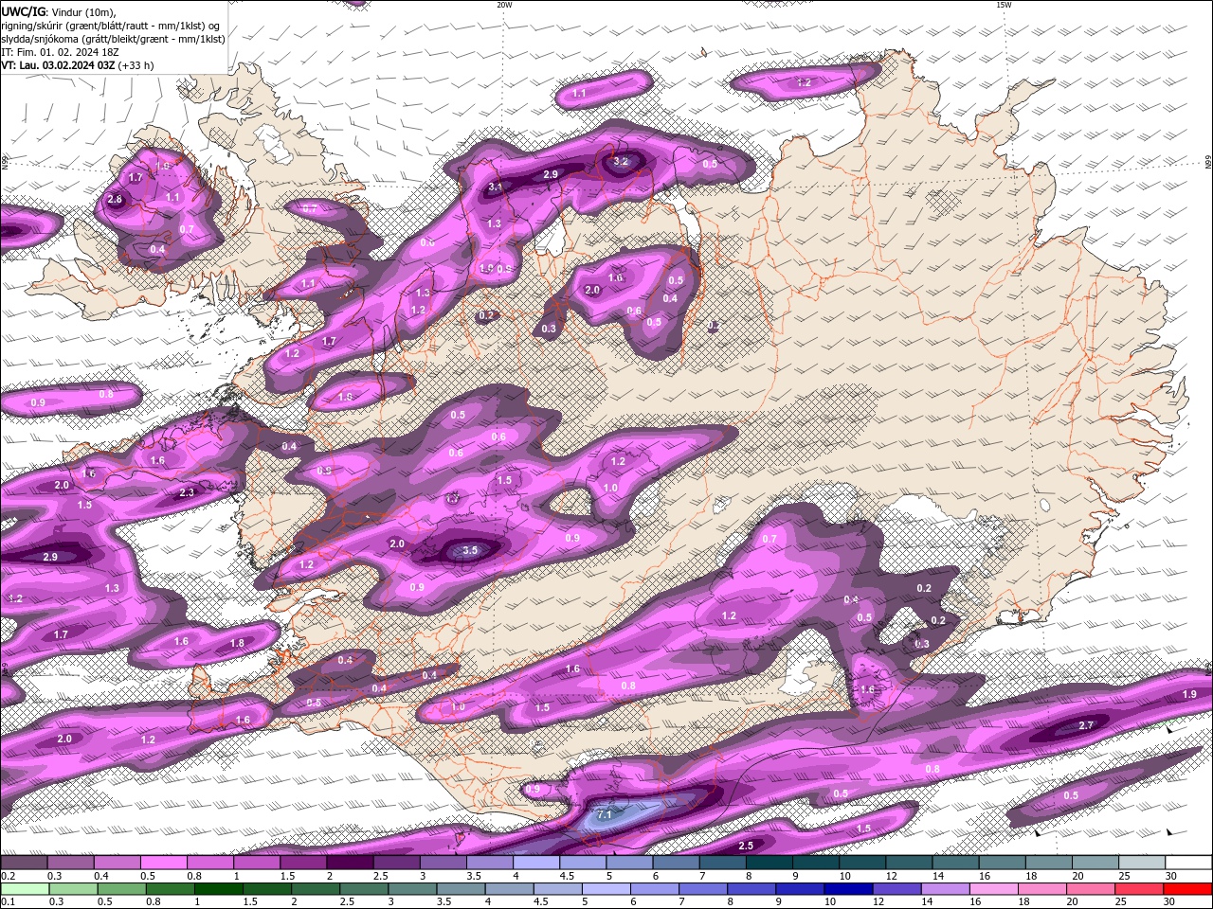
Task: Click the 3.5 value drawn on the map
Action: (x=470, y=550)
